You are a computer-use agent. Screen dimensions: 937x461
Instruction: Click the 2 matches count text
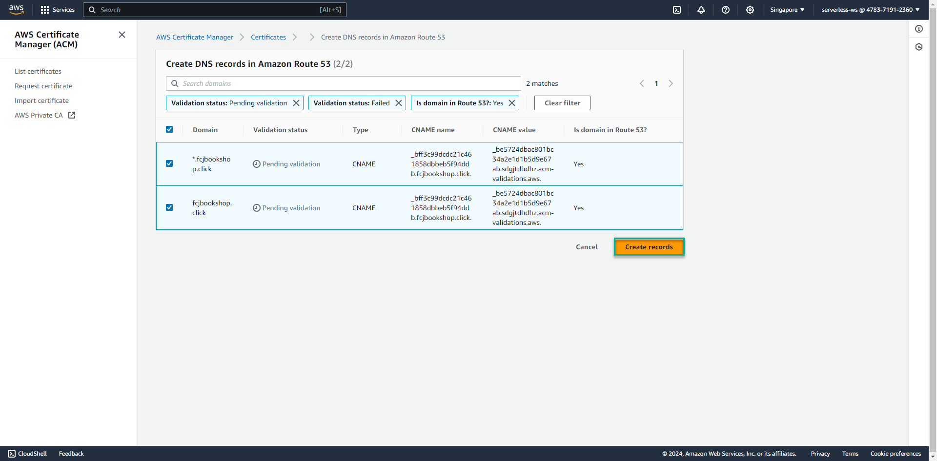pyautogui.click(x=542, y=83)
